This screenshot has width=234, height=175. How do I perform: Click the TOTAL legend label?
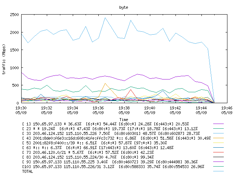[x=28, y=171]
